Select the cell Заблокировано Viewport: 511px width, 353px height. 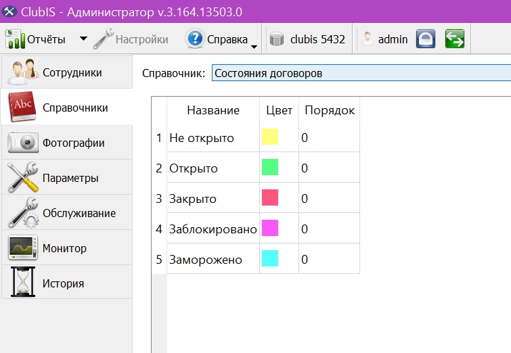(213, 229)
